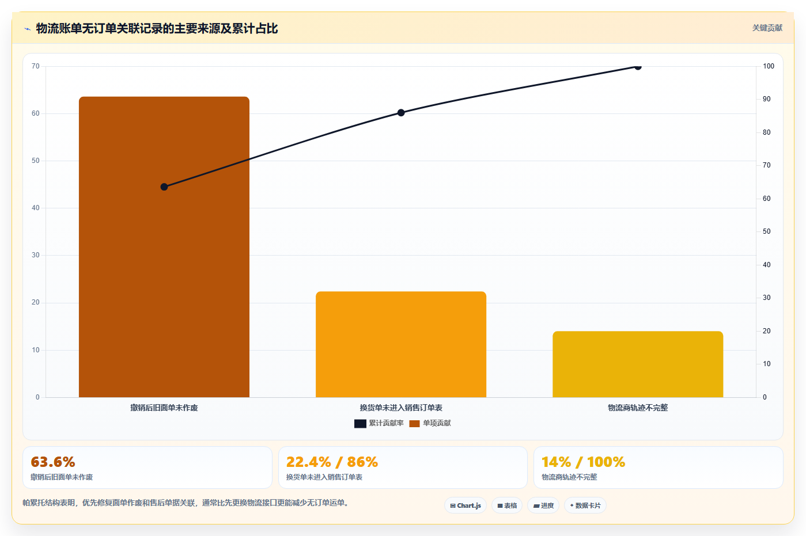
Task: Click the 表格 tag chip
Action: pos(507,505)
